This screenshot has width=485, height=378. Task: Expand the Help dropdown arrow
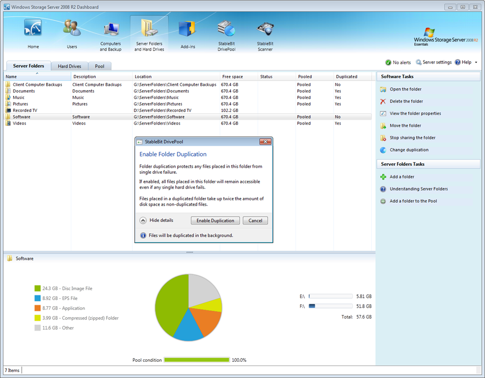[476, 63]
